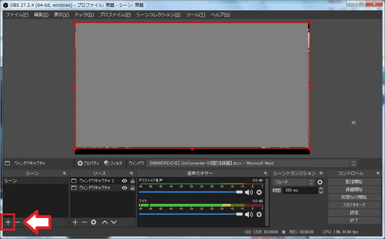Click the 録画開始 button

tap(354, 189)
